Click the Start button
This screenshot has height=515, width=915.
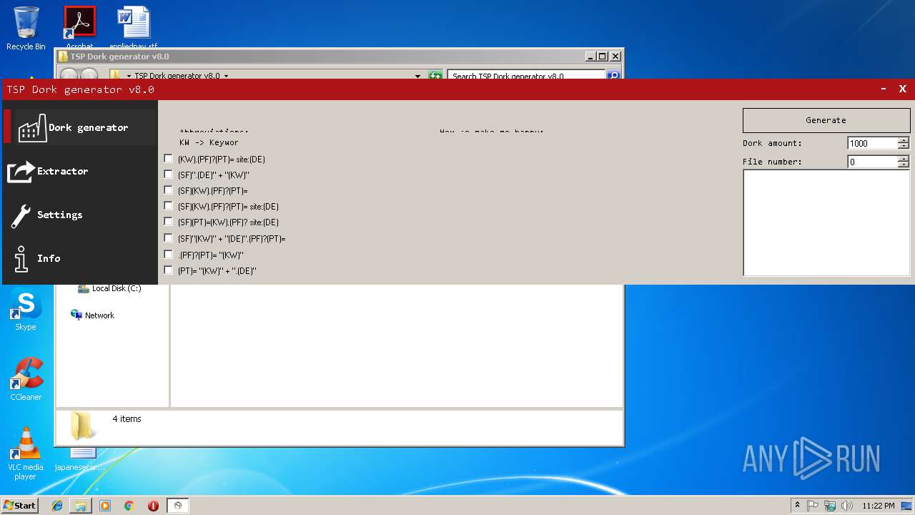click(20, 506)
